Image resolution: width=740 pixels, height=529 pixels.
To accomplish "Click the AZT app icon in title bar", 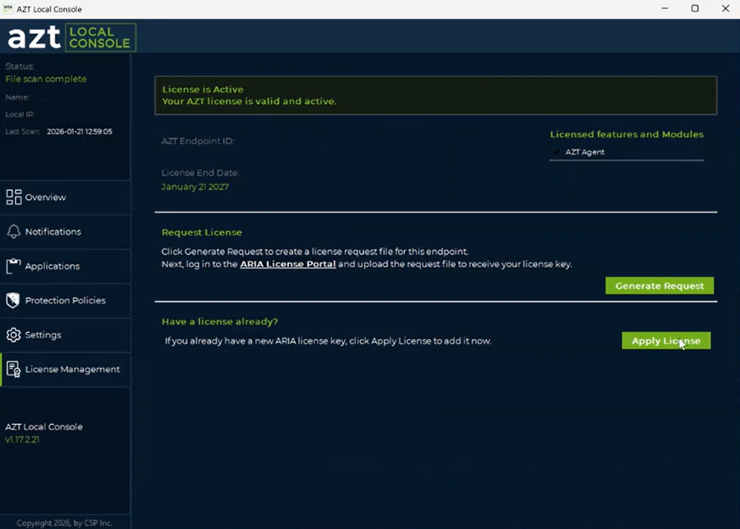I will click(7, 8).
